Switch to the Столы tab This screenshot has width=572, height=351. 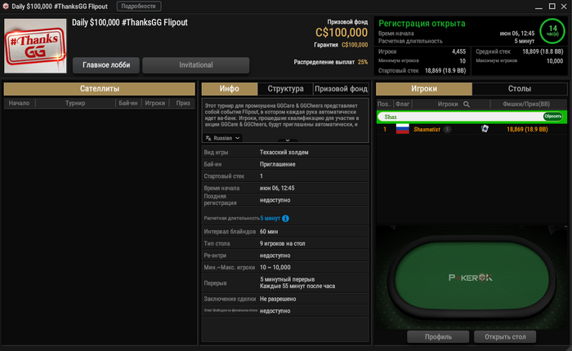520,89
